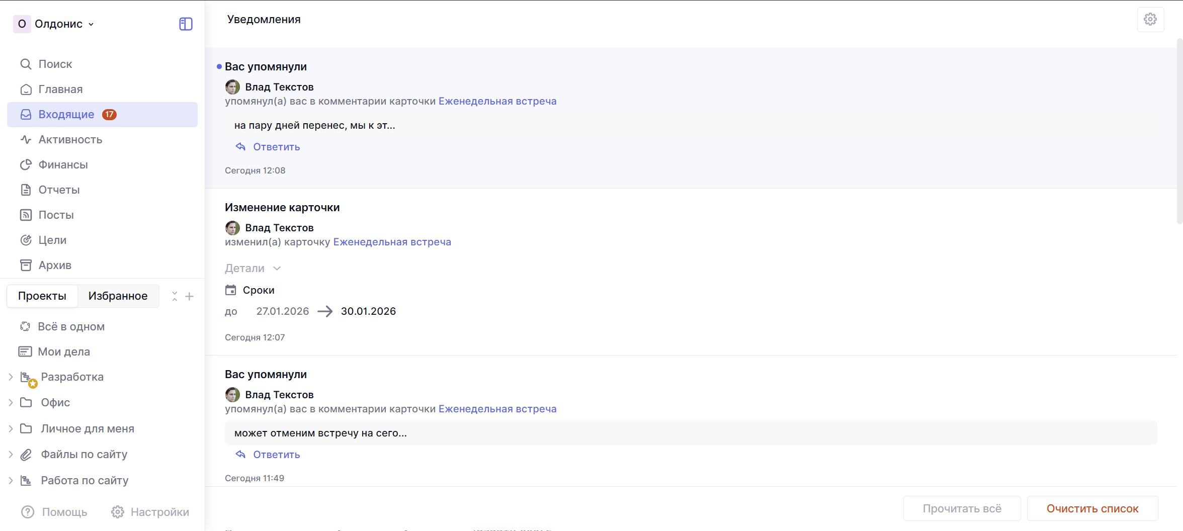Click the Посты feed icon

click(26, 215)
